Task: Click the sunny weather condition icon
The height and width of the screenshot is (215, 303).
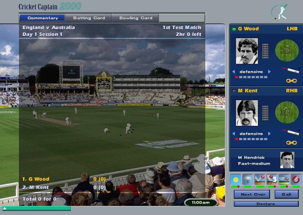Action: pos(236,179)
